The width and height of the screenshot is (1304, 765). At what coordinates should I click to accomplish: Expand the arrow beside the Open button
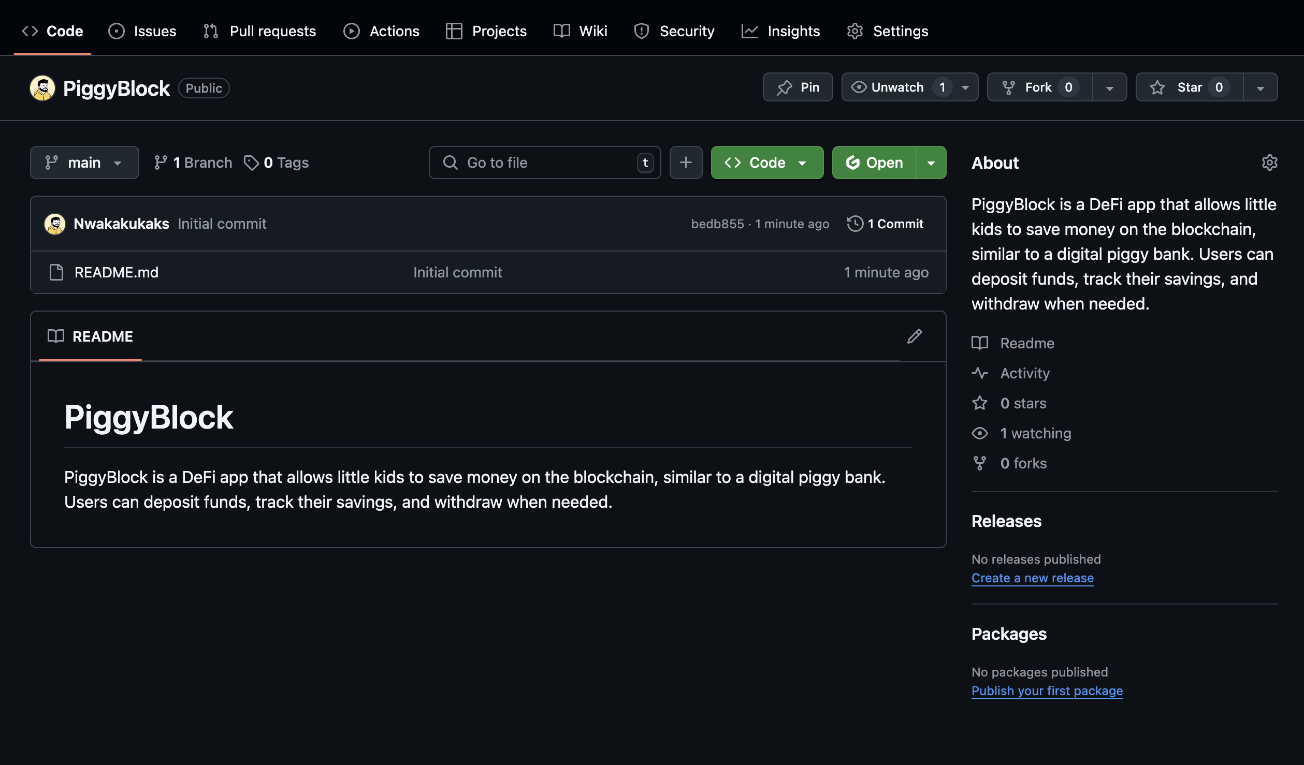[931, 163]
